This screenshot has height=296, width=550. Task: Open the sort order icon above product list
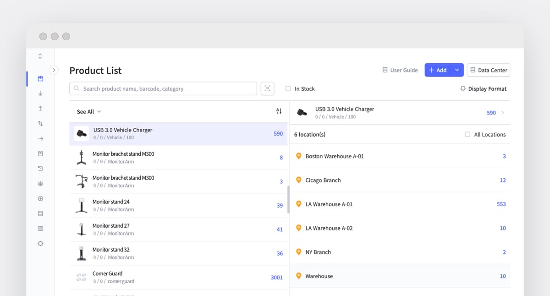(x=279, y=111)
